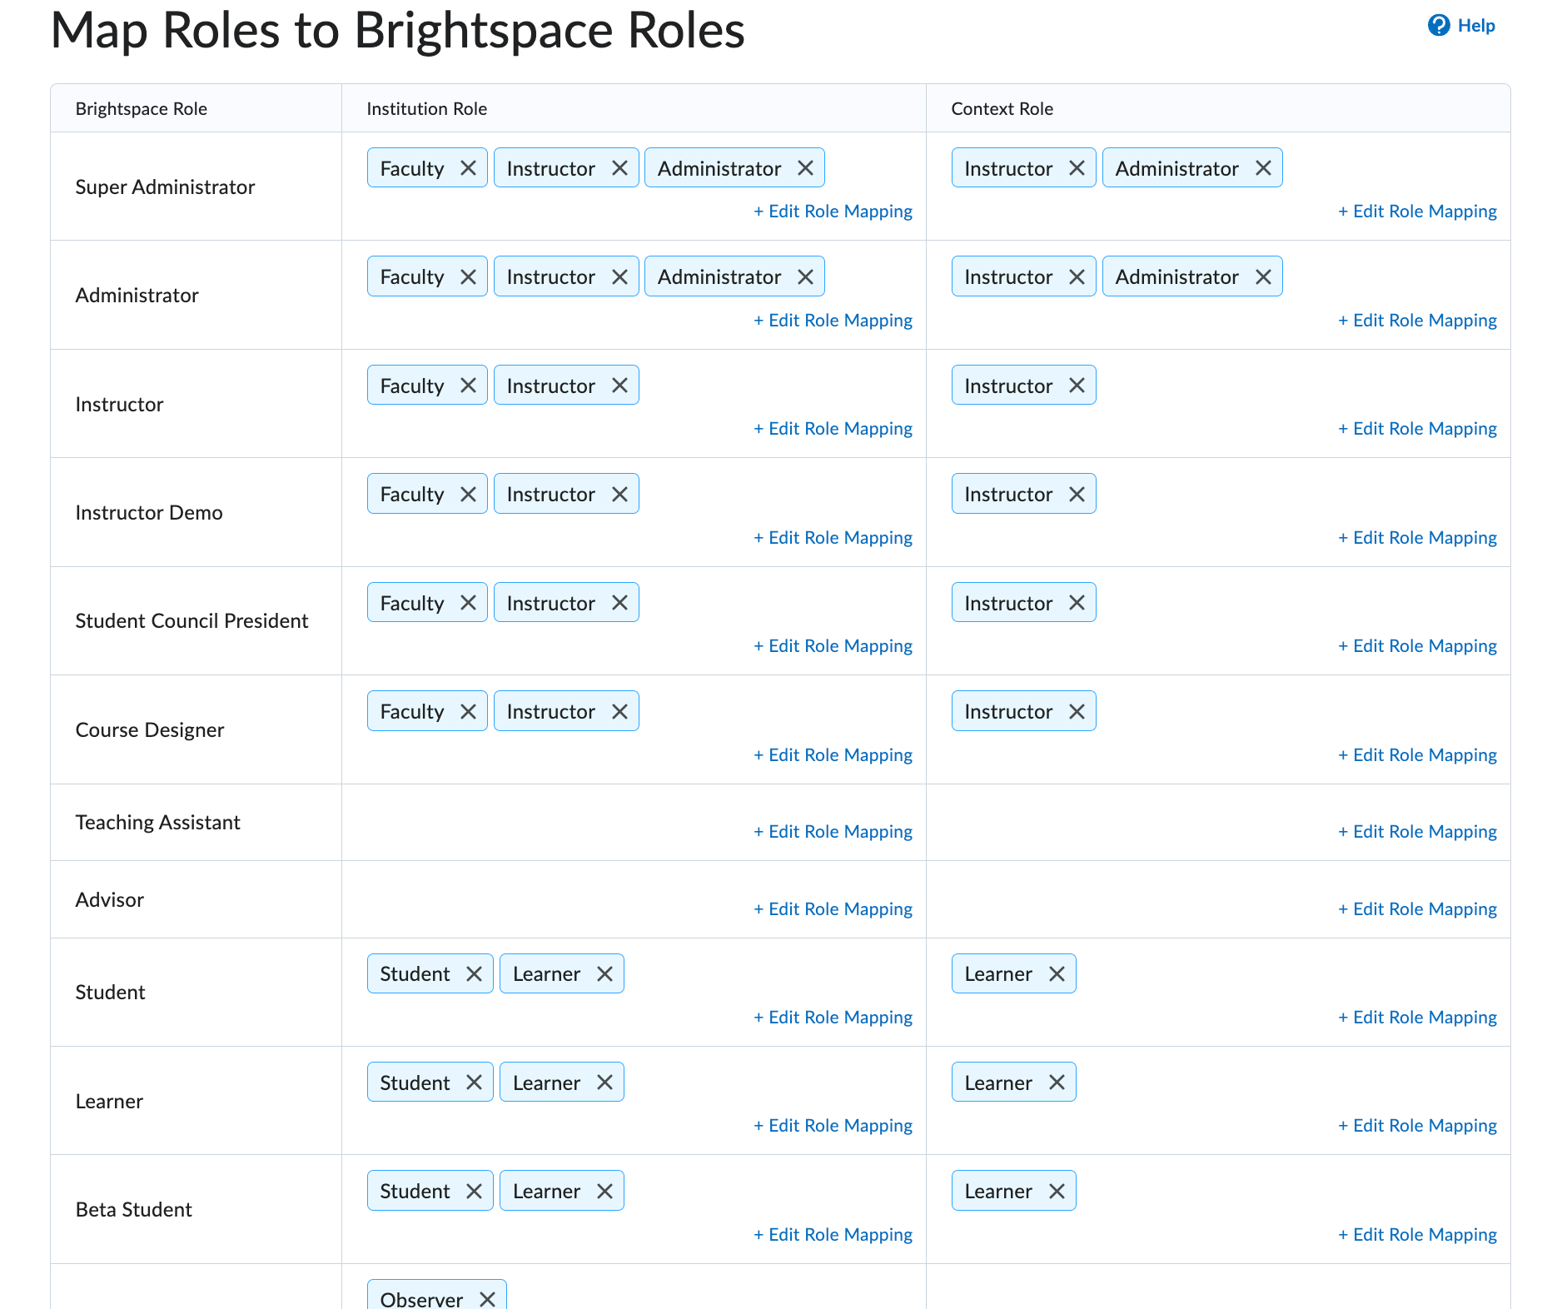Remove Instructor from Course Designer context roles
This screenshot has height=1309, width=1542.
coord(1077,711)
